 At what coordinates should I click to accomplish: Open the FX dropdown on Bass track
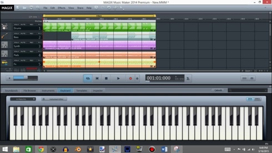(x=39, y=34)
